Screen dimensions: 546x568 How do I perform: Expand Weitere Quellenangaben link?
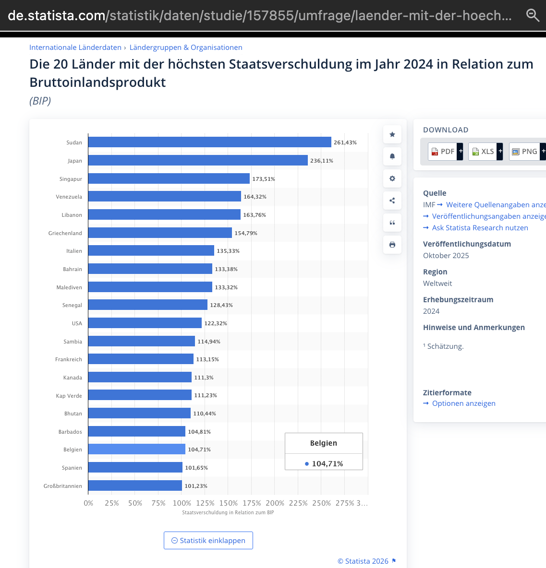tap(495, 205)
